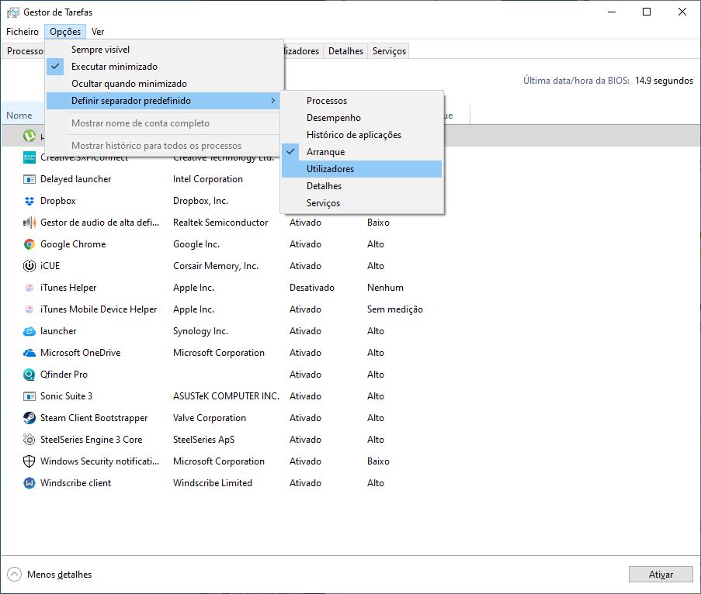Select the checked Arranque default tab option
This screenshot has height=594, width=701.
[x=362, y=152]
